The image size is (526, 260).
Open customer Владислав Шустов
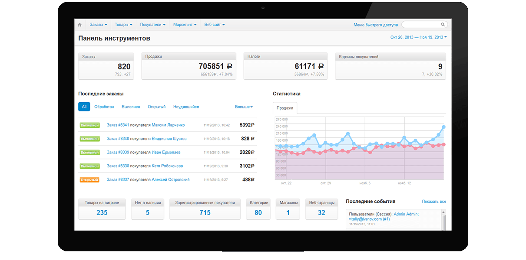click(x=169, y=139)
